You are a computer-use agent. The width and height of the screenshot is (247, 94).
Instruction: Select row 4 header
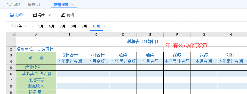pos(11,61)
